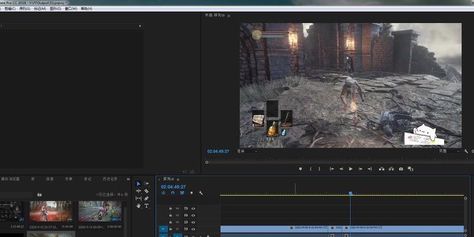Viewport: 474px width, 237px height.
Task: Toggle V1 source patching button
Action: [x=164, y=229]
